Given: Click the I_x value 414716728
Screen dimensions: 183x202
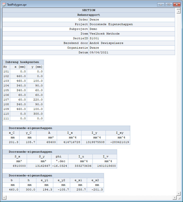Looking at the screenshot, I should pyautogui.click(x=72, y=142).
